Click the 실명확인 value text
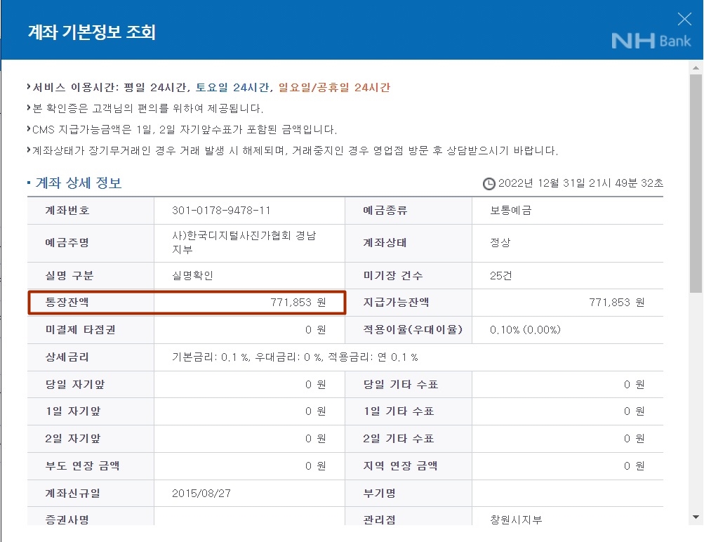 point(192,275)
